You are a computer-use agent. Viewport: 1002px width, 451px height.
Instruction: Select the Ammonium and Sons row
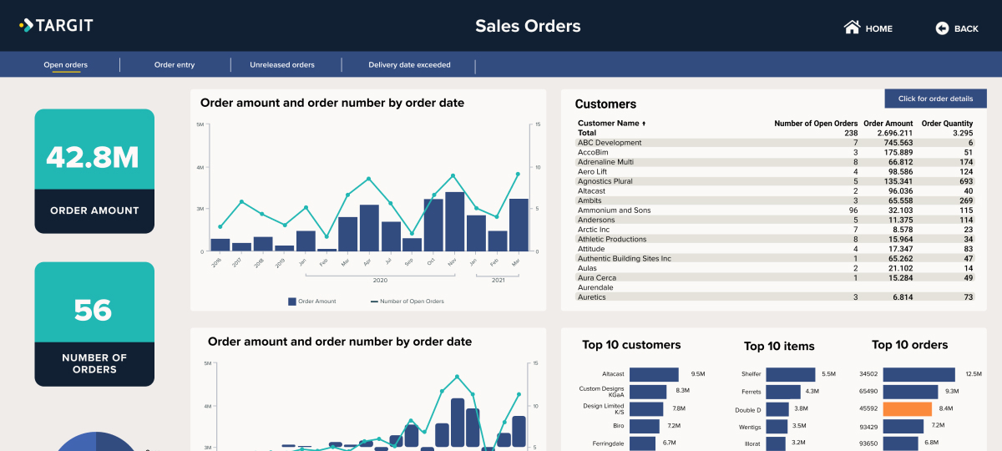(x=776, y=210)
